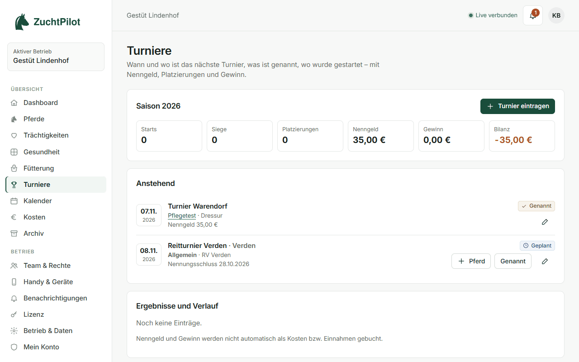Click the Mein Konto shield icon
This screenshot has width=579, height=362.
click(14, 347)
